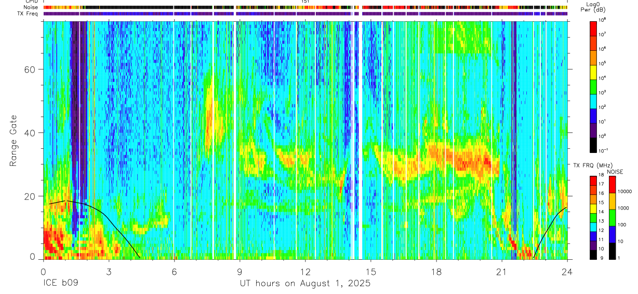Select the cyan segment of the TX FRQ colorbar
The width and height of the screenshot is (638, 294).
pyautogui.click(x=593, y=227)
